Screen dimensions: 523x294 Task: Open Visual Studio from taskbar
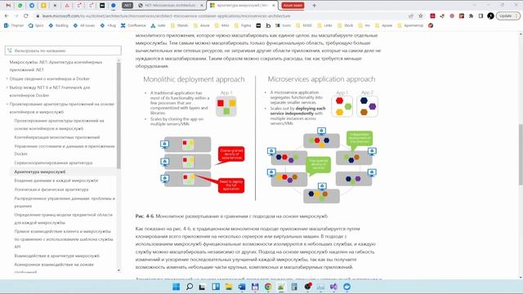coord(333,287)
